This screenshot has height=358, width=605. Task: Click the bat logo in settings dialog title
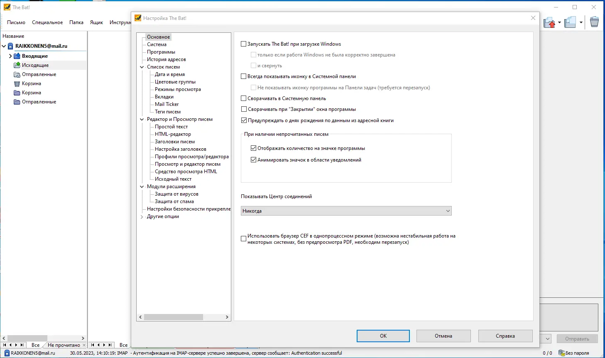pyautogui.click(x=138, y=18)
